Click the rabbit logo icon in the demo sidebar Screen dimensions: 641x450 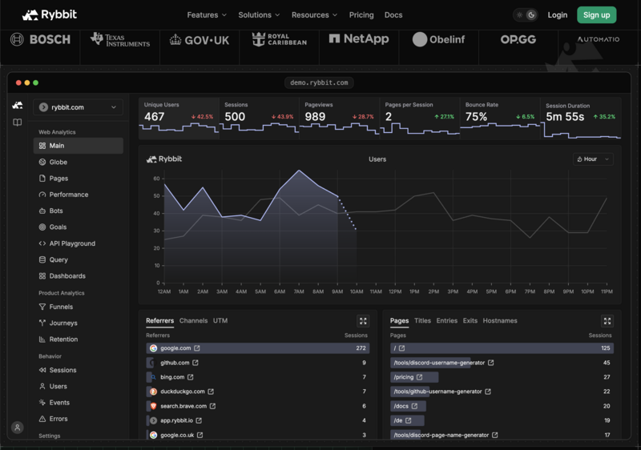(17, 106)
